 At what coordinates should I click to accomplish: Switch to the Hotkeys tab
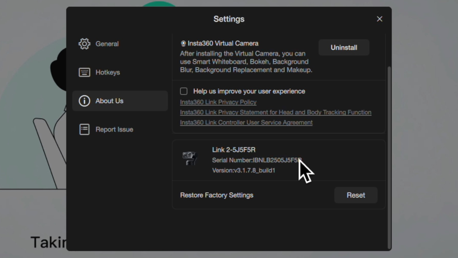click(x=120, y=72)
